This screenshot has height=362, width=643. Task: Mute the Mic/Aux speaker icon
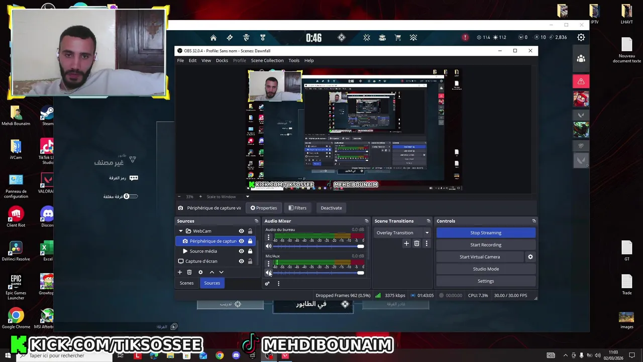click(x=268, y=273)
